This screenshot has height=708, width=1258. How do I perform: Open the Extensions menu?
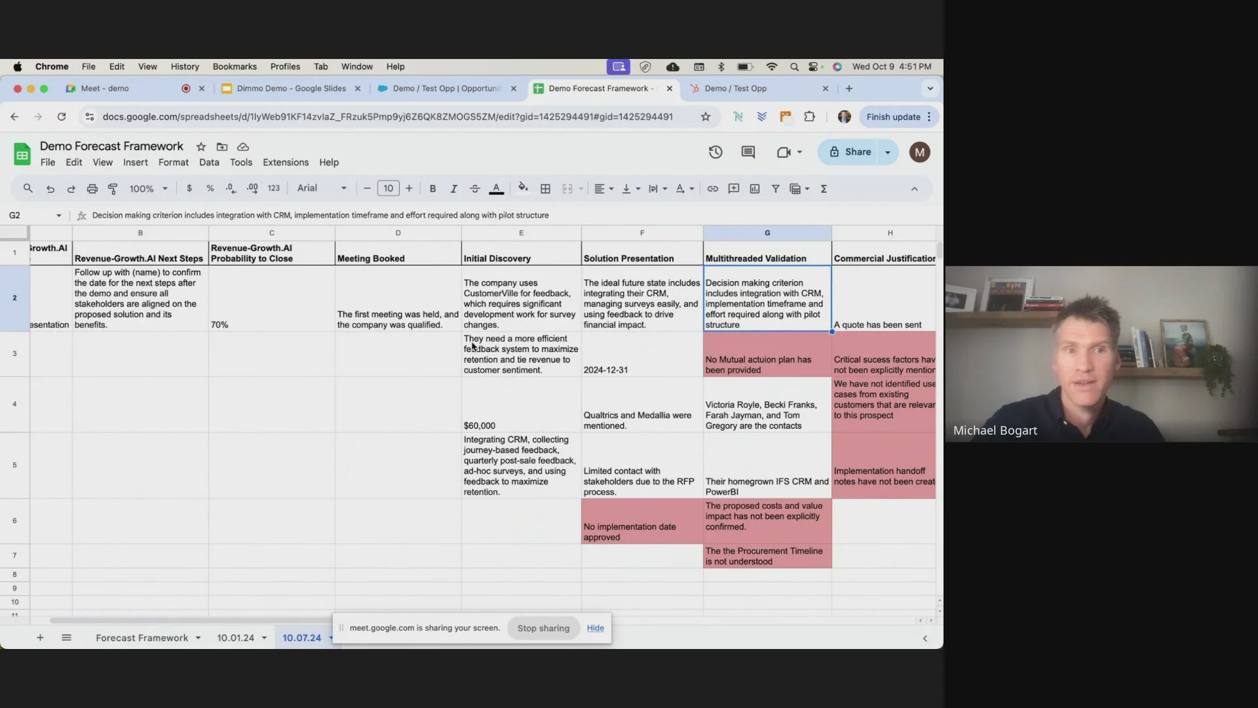point(285,163)
